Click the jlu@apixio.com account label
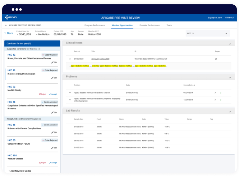This screenshot has width=239, height=177. [x=215, y=18]
